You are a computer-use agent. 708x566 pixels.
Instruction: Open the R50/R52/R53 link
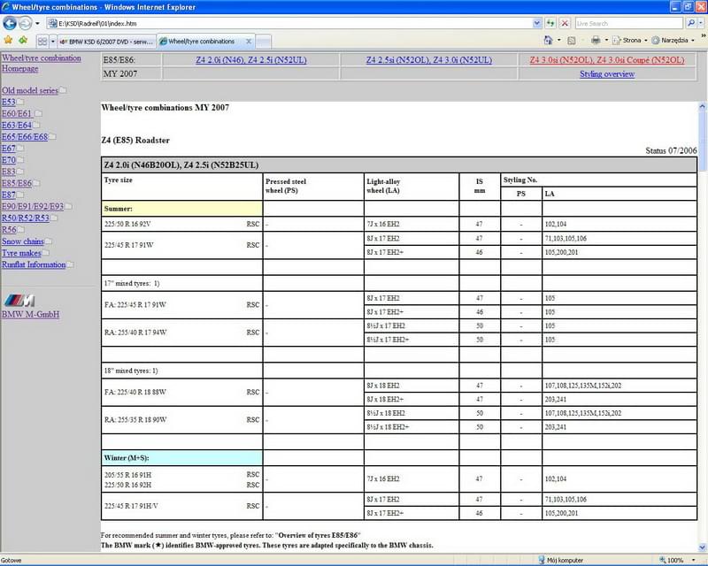tap(26, 218)
